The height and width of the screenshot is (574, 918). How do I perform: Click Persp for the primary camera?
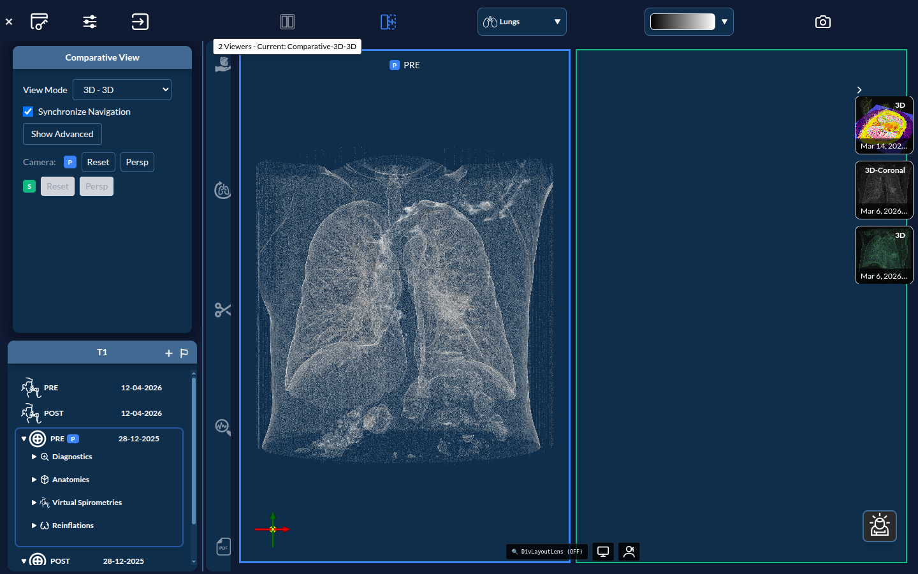[x=137, y=162]
